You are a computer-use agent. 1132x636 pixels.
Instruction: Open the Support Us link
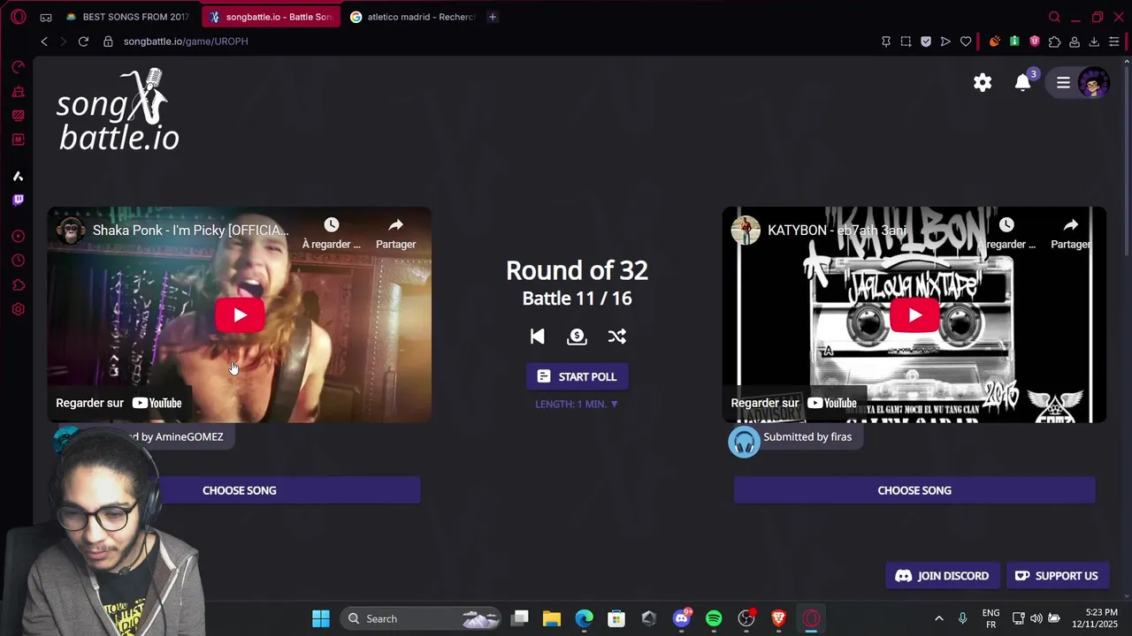[x=1056, y=576]
